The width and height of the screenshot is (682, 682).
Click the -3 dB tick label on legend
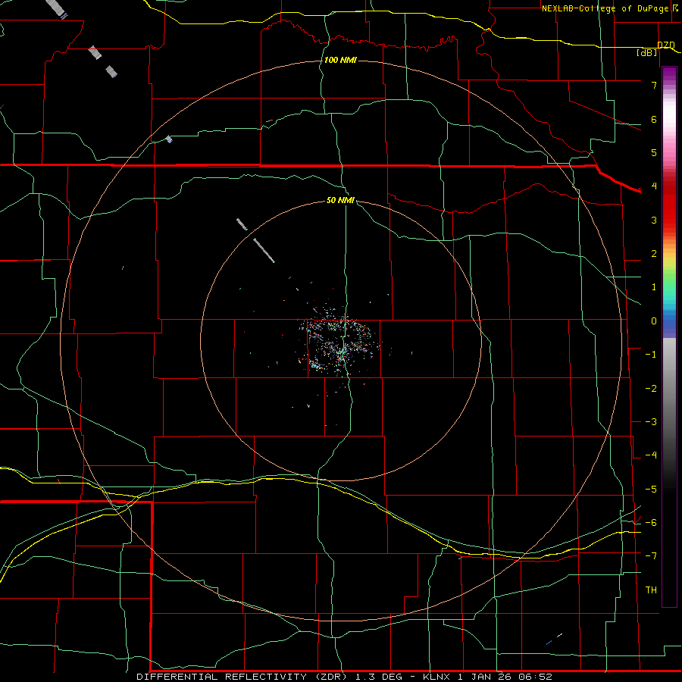point(651,422)
